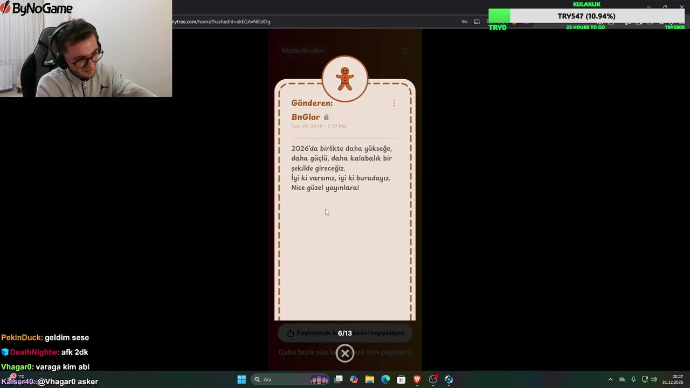This screenshot has height=388, width=690.
Task: Click the Gönderen: label on card
Action: point(312,103)
